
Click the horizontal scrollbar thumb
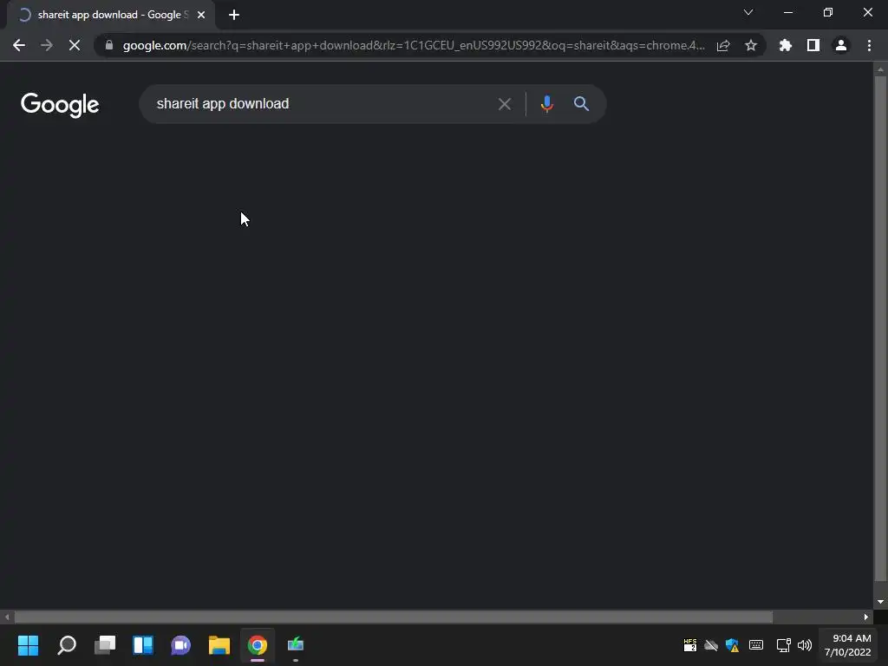pyautogui.click(x=394, y=617)
